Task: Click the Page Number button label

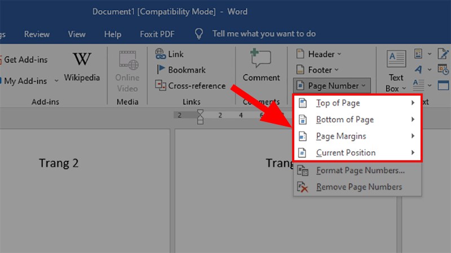Action: point(333,85)
